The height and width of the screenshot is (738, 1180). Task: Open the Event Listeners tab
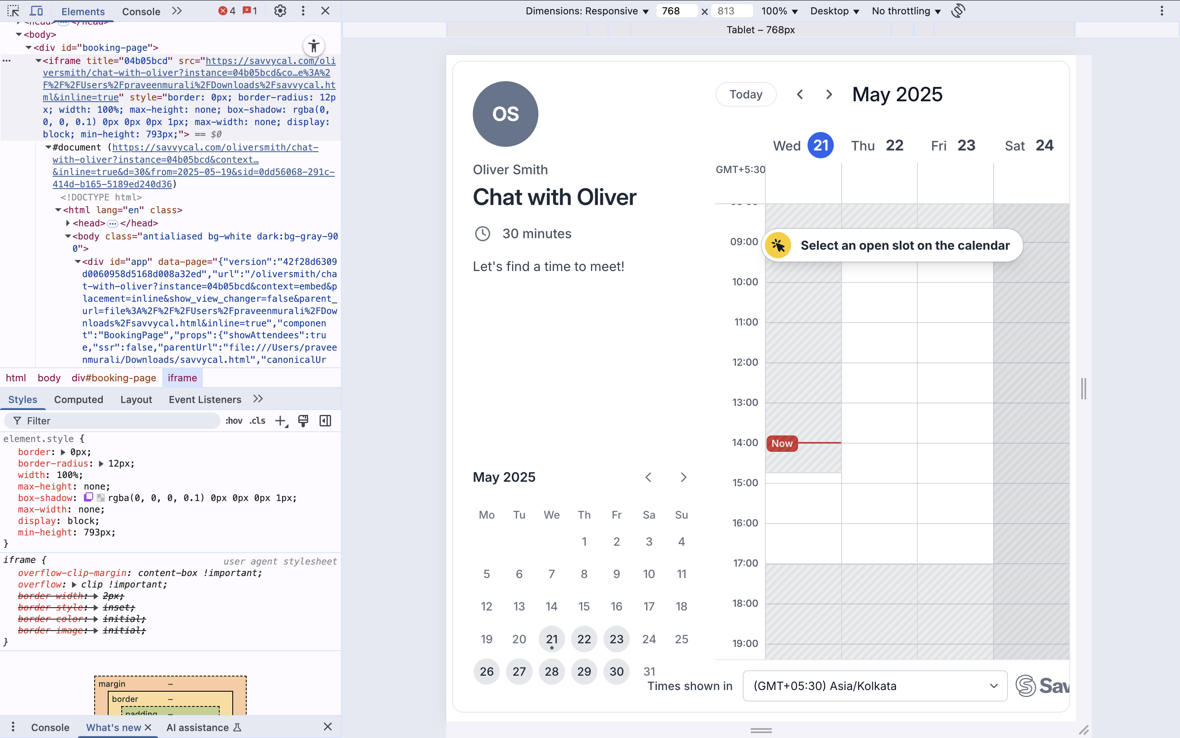[205, 399]
